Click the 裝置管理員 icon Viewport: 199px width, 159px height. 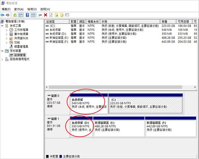[11, 47]
